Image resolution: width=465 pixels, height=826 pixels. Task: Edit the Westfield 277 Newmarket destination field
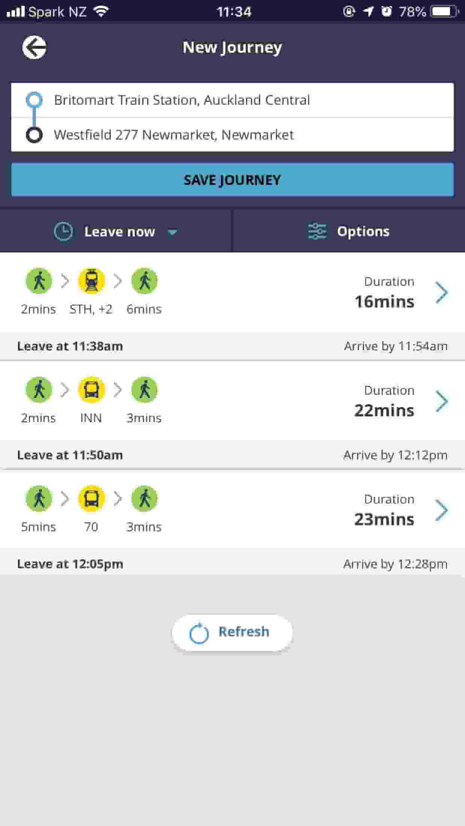point(232,135)
